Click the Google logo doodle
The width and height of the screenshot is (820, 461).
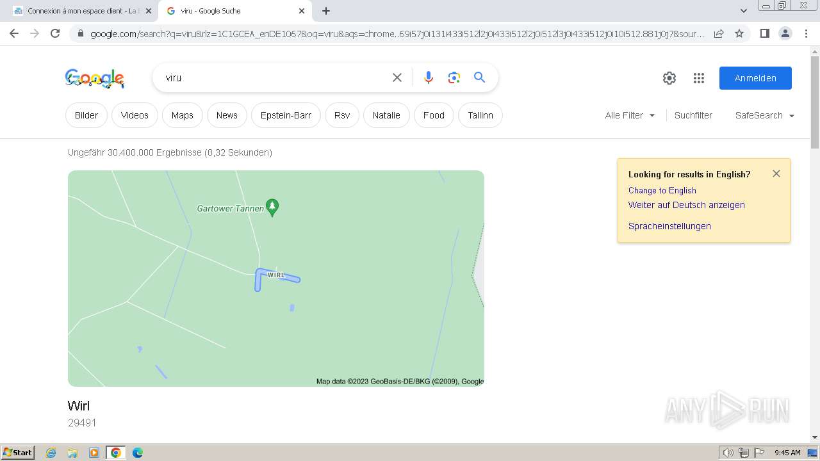pos(95,78)
